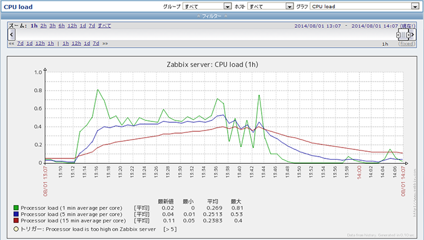Click the blue 5 min average legend swatch

(16, 214)
